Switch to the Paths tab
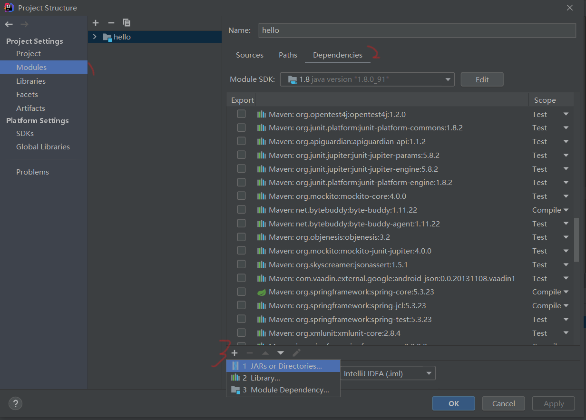The height and width of the screenshot is (420, 586). point(288,55)
